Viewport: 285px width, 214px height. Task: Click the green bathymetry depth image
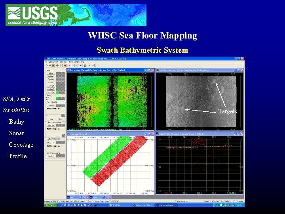click(112, 101)
